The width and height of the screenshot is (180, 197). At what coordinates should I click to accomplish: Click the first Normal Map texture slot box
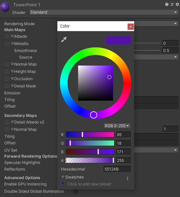(x=7, y=64)
